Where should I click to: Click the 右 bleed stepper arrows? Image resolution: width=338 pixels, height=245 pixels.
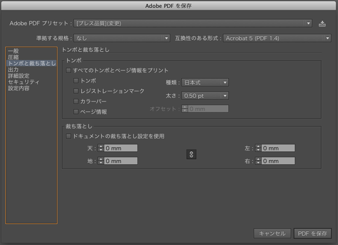click(x=259, y=161)
